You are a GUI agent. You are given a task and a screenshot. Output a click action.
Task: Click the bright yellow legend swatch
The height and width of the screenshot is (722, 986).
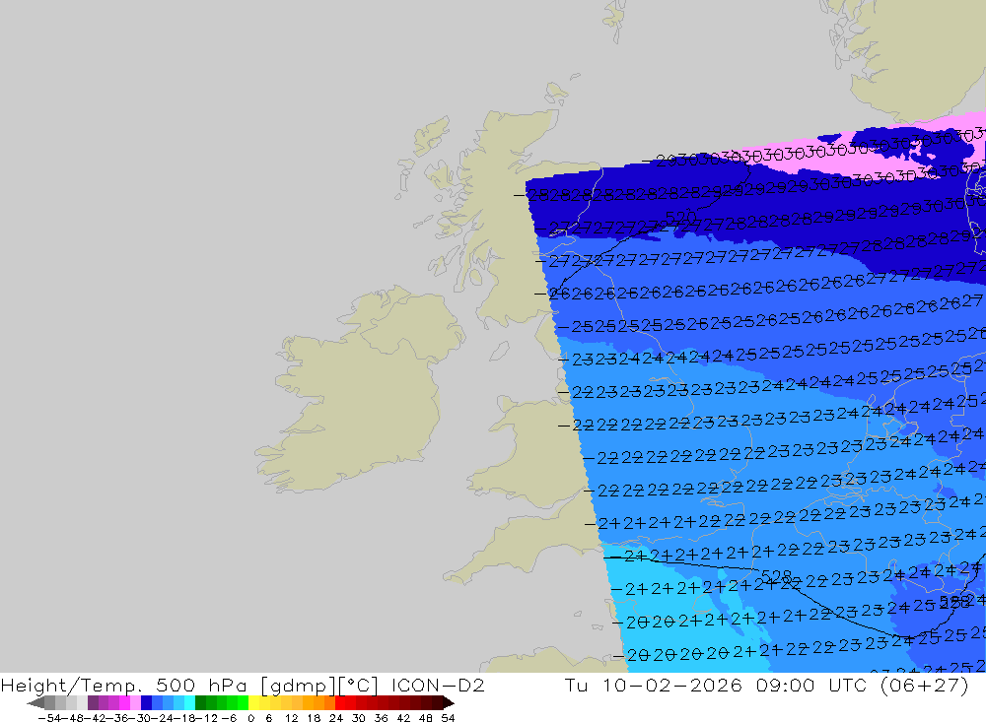pos(254,702)
